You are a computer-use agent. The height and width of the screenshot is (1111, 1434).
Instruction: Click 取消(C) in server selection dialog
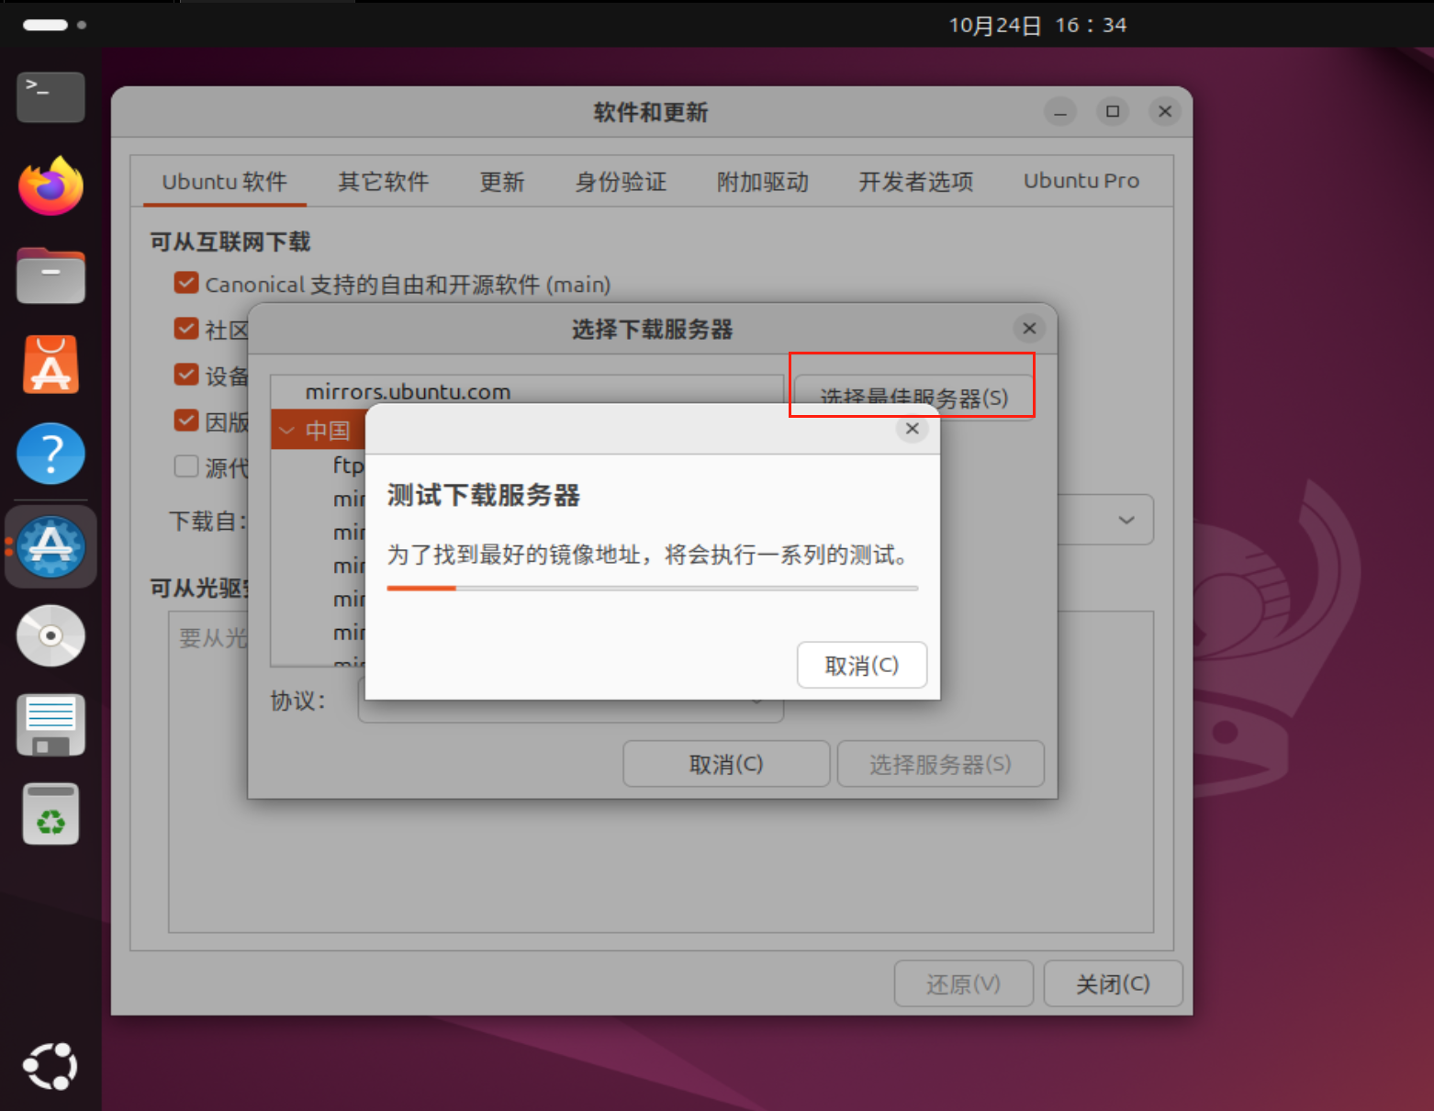point(726,764)
